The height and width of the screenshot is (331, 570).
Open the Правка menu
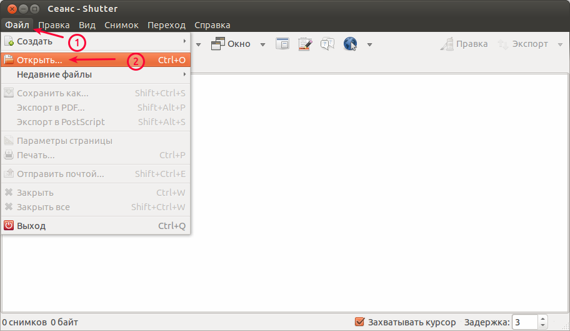pos(54,25)
